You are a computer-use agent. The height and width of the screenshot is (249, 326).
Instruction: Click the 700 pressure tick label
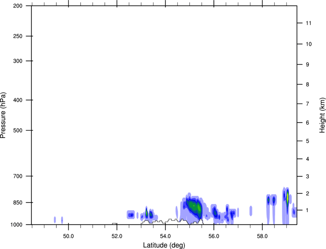coord(18,176)
